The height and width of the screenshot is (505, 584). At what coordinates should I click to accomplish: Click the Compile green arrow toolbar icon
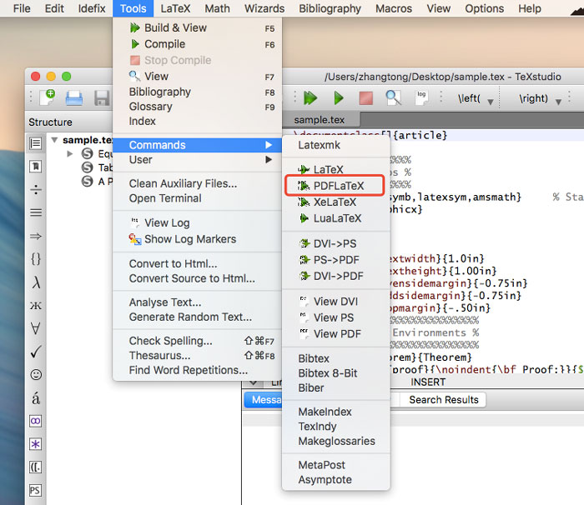coord(339,98)
